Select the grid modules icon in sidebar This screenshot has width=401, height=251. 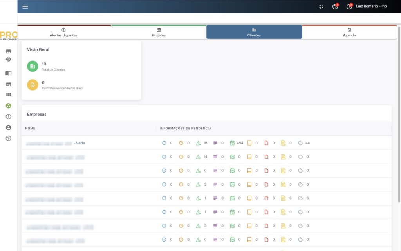[8, 95]
